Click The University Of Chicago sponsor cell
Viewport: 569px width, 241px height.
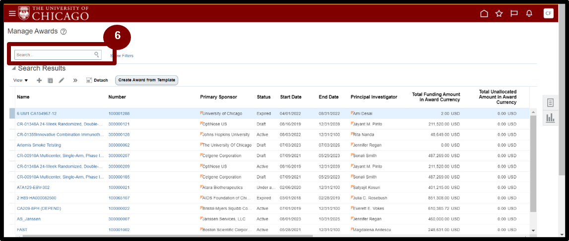[227, 145]
